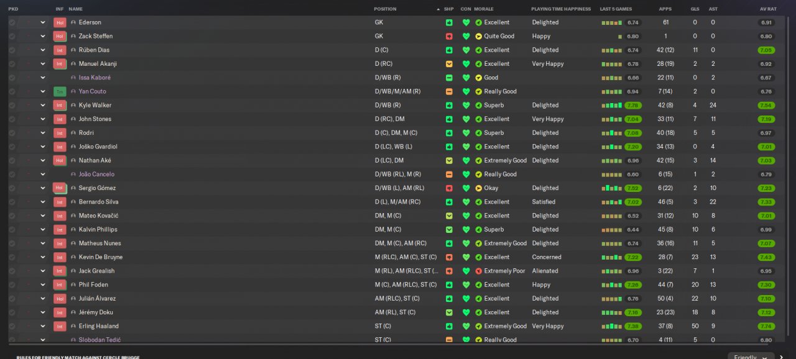Click Mateo Kovačić's condition heart icon

(x=466, y=216)
